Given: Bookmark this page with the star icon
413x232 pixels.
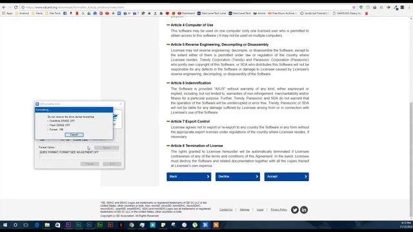Looking at the screenshot, I should 354,7.
